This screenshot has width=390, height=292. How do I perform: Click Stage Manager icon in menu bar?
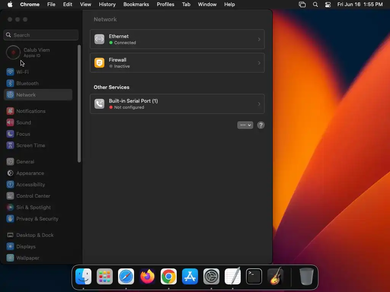coord(302,5)
